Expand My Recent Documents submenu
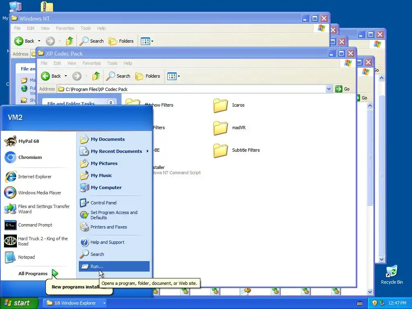The image size is (412, 309). point(114,151)
